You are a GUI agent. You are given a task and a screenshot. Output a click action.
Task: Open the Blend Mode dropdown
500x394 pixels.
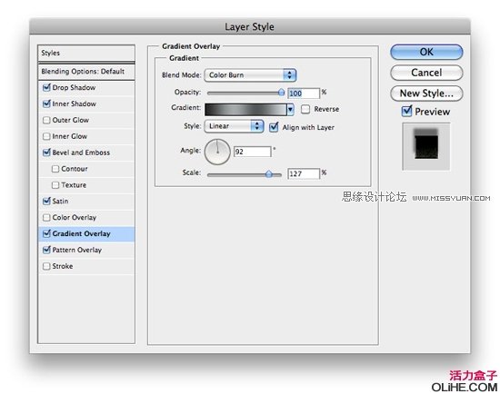[x=250, y=75]
